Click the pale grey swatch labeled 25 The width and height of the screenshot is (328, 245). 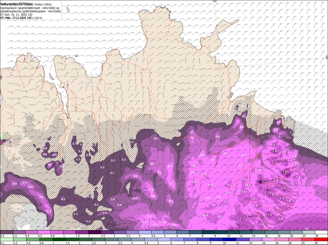309,232
